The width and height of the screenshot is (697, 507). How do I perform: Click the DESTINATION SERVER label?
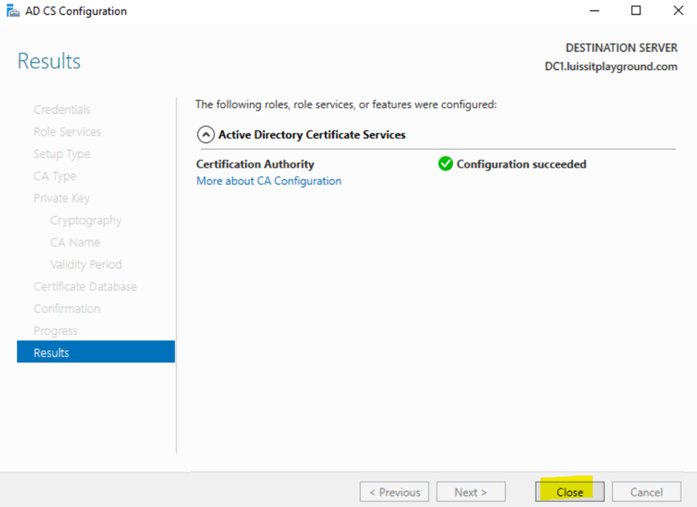pos(621,48)
